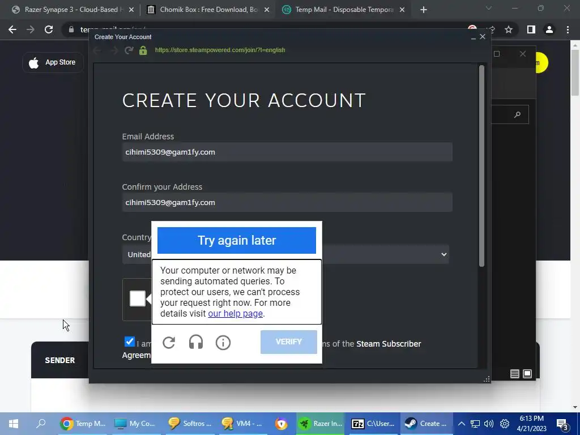Open the shield app in the taskbar
This screenshot has height=435, width=580.
(282, 424)
